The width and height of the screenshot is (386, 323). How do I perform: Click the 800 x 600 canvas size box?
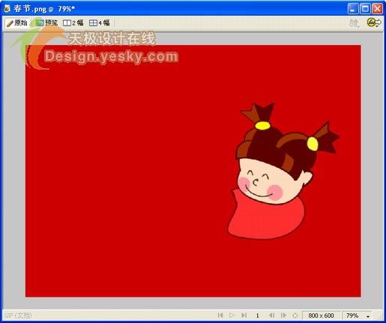tap(321, 316)
